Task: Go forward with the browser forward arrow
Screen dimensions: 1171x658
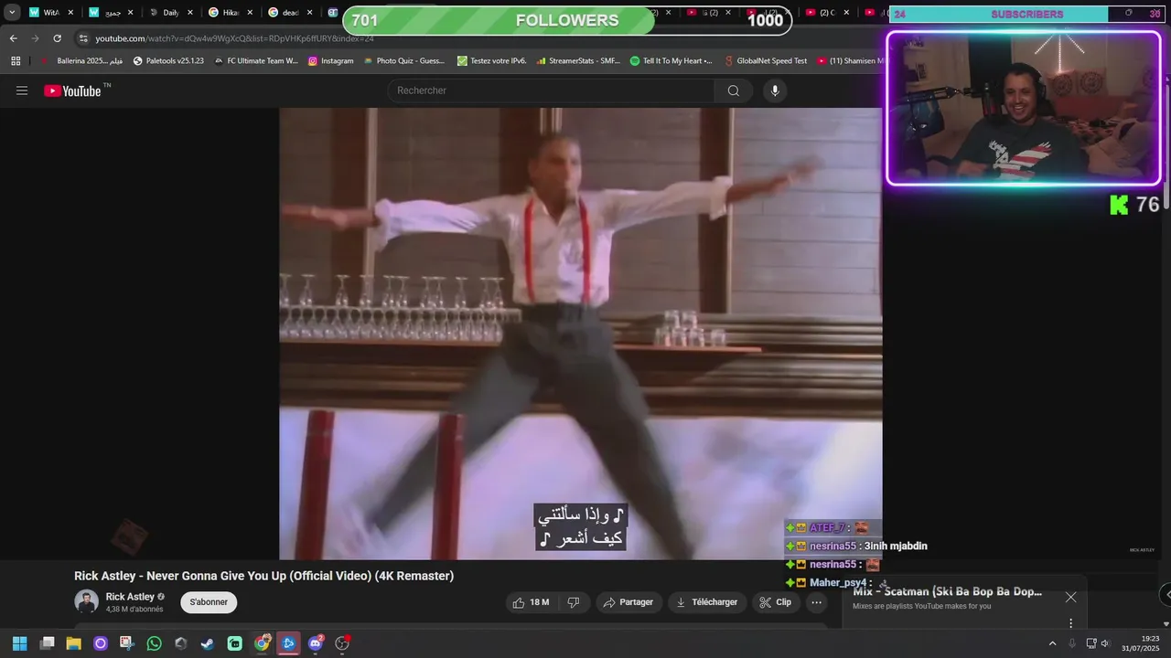Action: (x=35, y=38)
